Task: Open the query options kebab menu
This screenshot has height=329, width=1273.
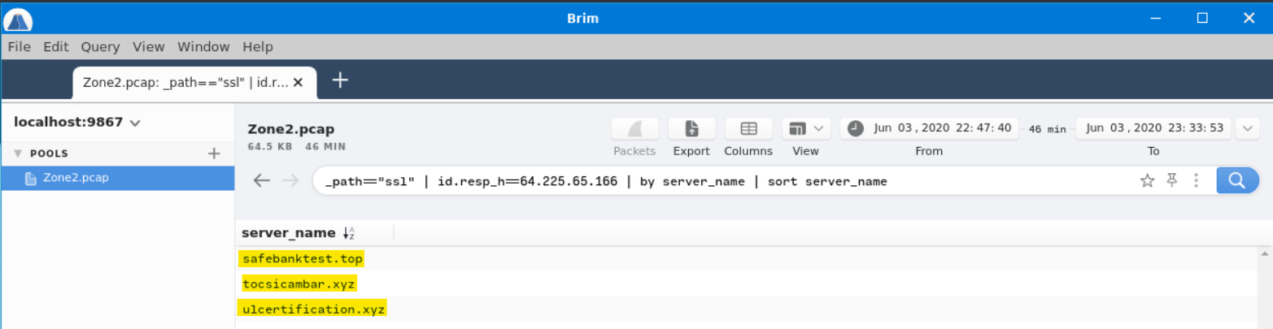Action: [x=1196, y=181]
